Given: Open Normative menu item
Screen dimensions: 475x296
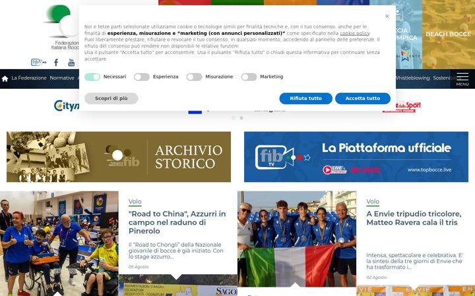Looking at the screenshot, I should 62,78.
